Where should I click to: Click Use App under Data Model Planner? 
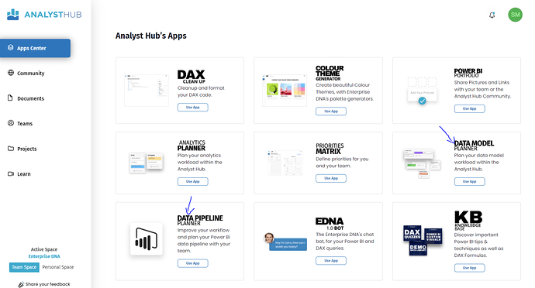(470, 182)
